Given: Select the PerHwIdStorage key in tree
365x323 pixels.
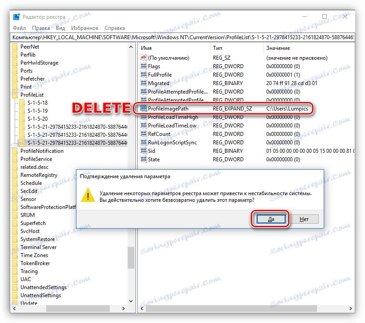Looking at the screenshot, I should [x=39, y=63].
